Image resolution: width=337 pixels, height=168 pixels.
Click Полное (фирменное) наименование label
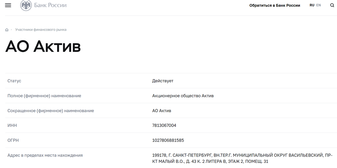click(44, 96)
